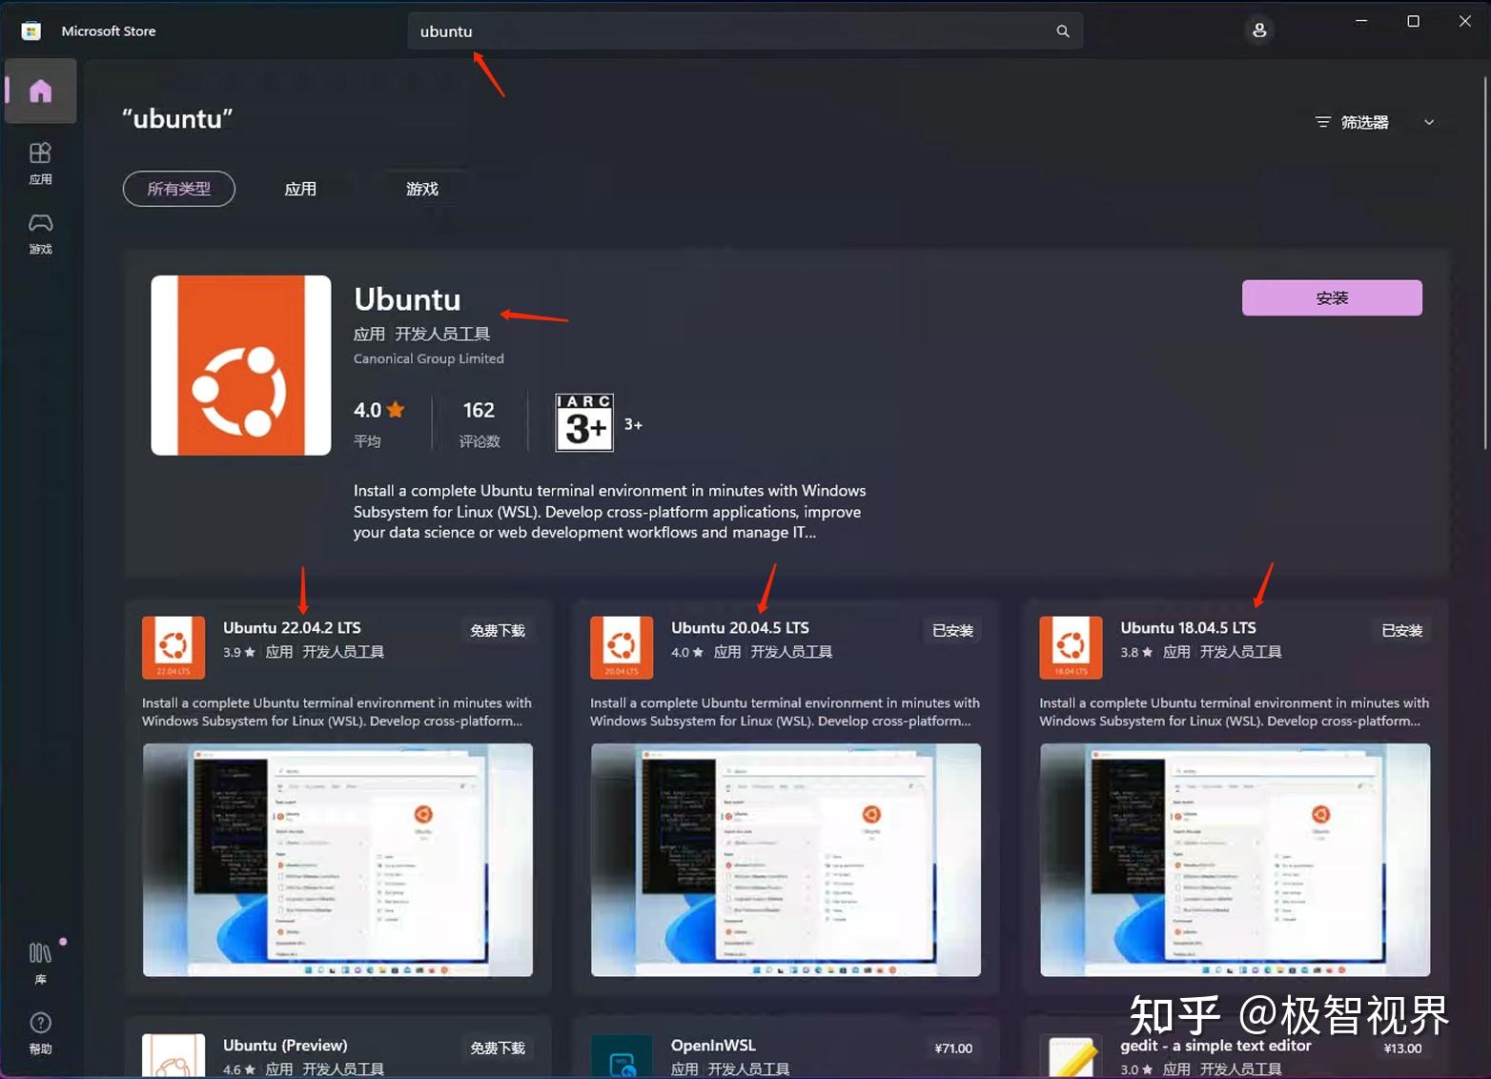Expand the chevron next to 筛选器

[x=1428, y=122]
